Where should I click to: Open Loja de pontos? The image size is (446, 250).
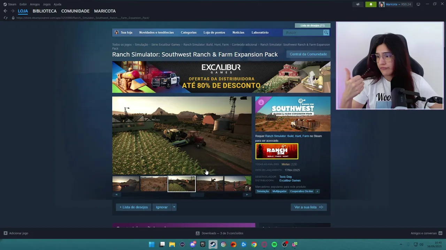(214, 32)
